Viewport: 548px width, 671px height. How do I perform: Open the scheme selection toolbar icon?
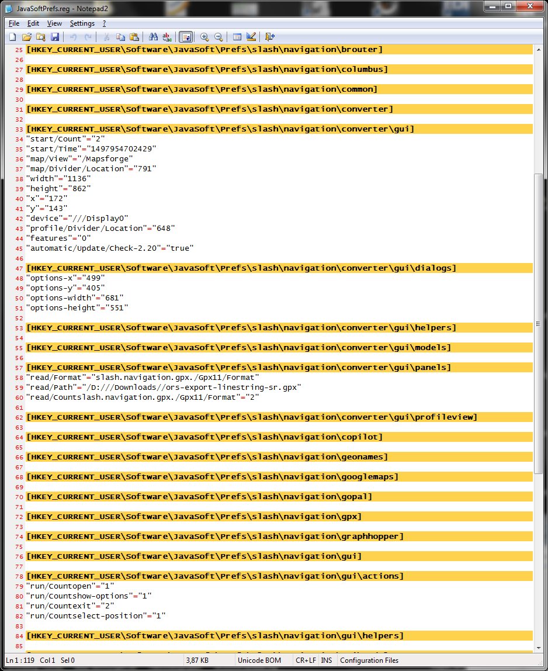pos(237,37)
